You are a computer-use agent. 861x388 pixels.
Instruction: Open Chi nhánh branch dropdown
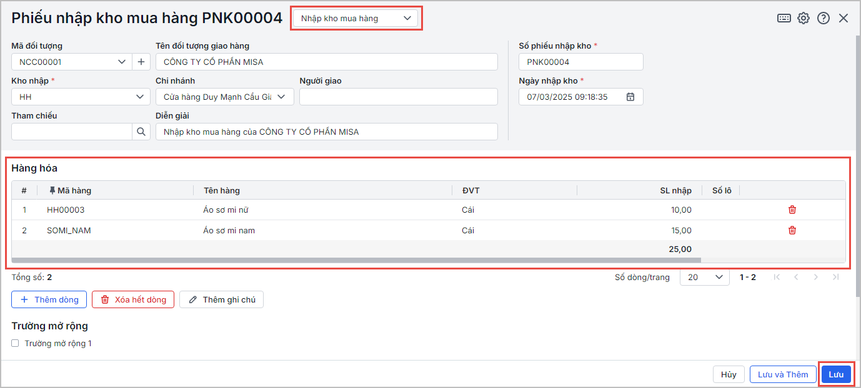281,97
